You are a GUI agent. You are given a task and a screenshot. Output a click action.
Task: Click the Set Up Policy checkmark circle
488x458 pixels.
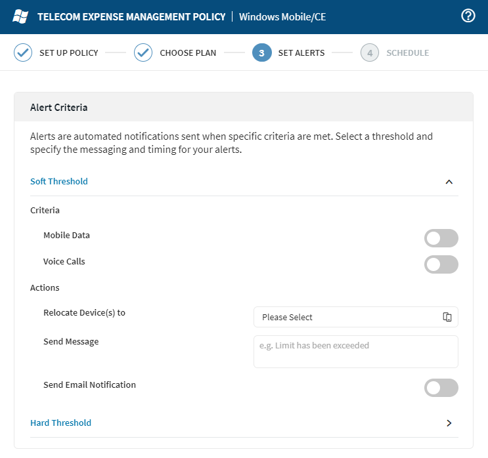23,53
